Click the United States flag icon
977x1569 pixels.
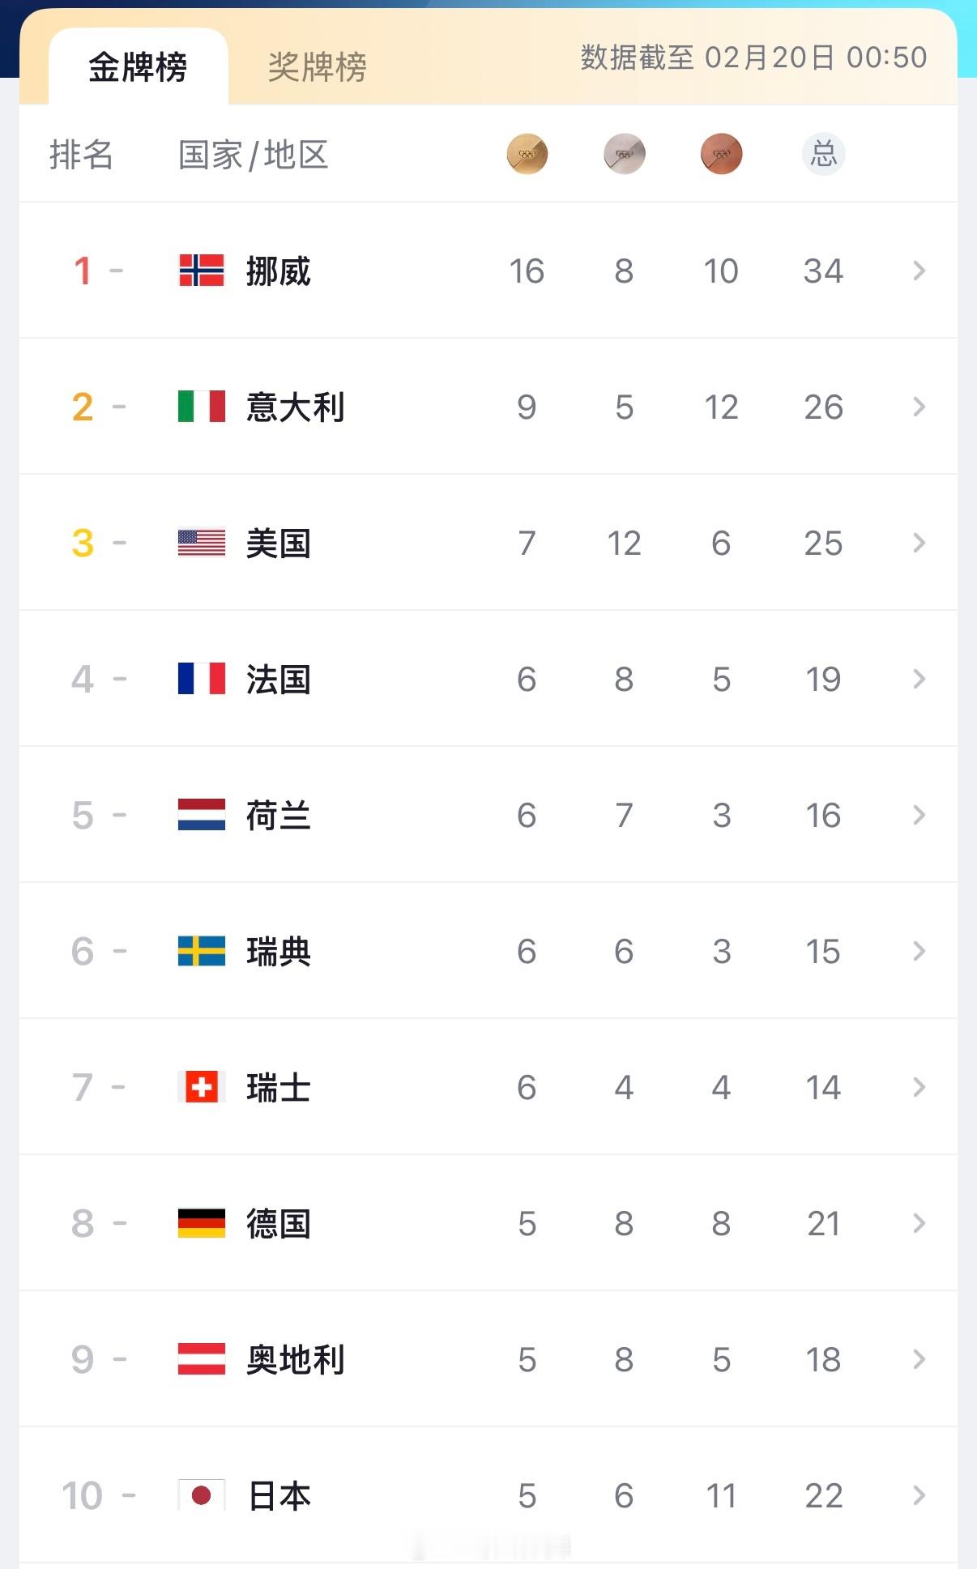[x=201, y=543]
